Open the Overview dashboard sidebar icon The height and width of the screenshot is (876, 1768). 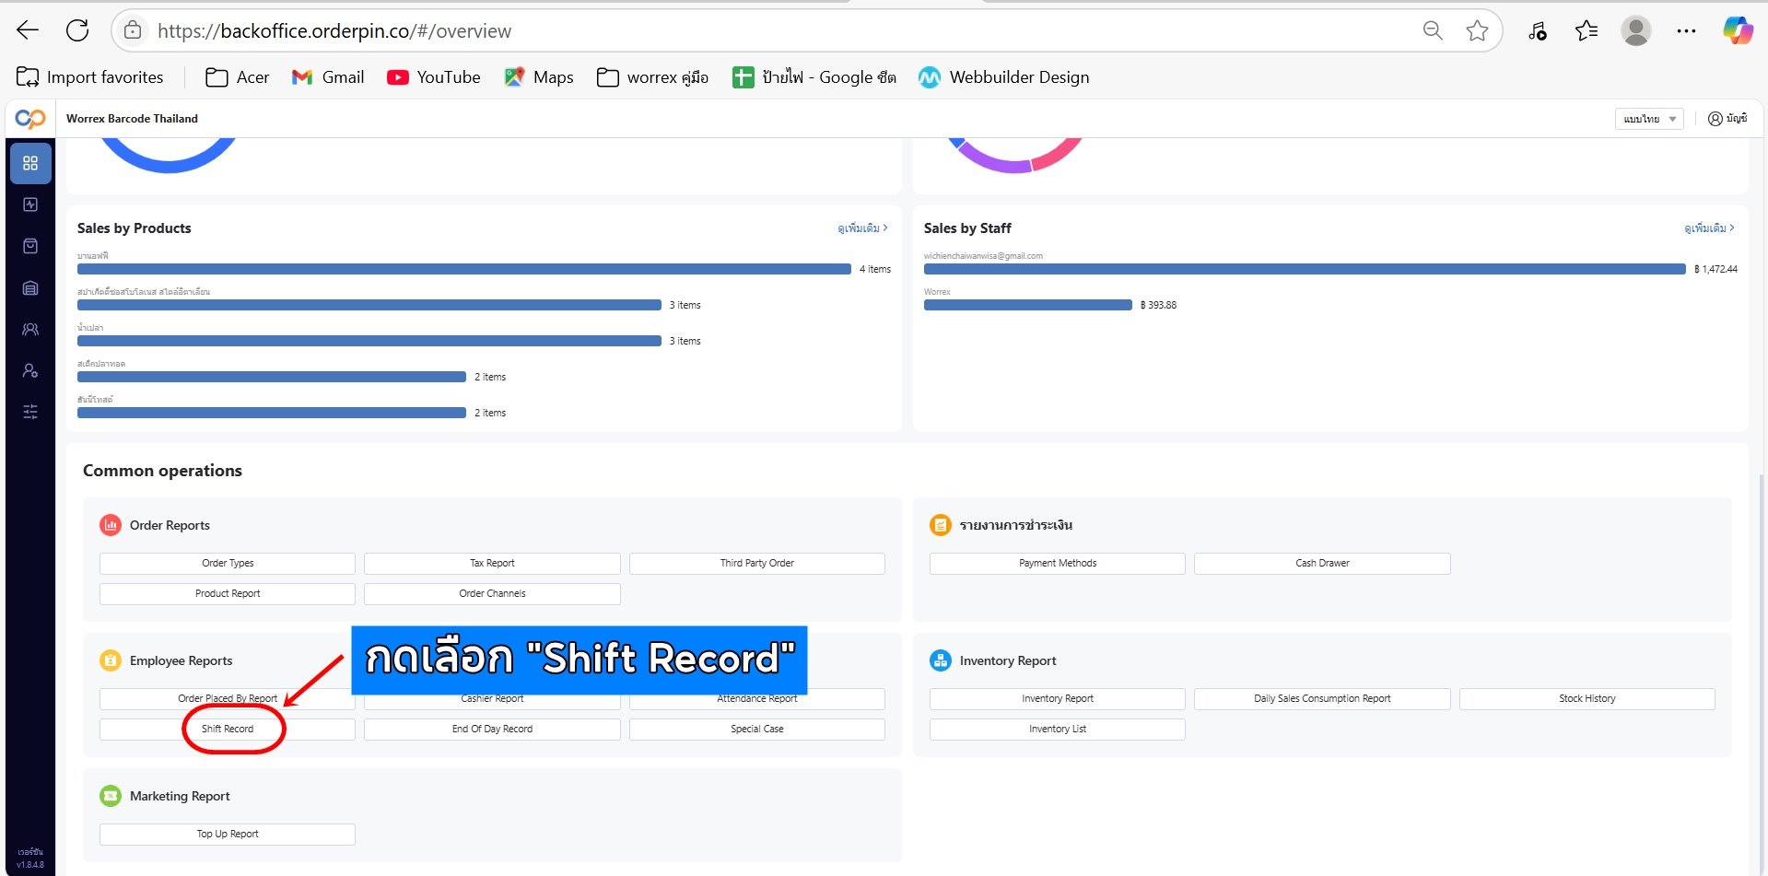pyautogui.click(x=30, y=163)
